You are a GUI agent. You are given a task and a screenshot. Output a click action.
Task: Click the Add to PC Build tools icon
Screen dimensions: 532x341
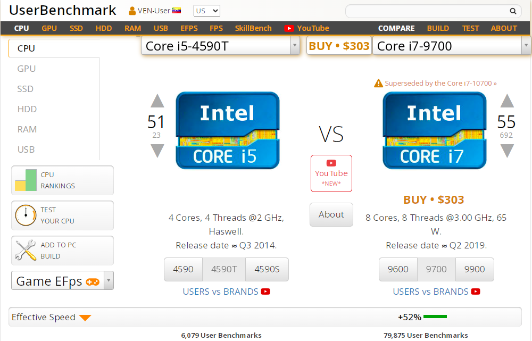pos(26,250)
